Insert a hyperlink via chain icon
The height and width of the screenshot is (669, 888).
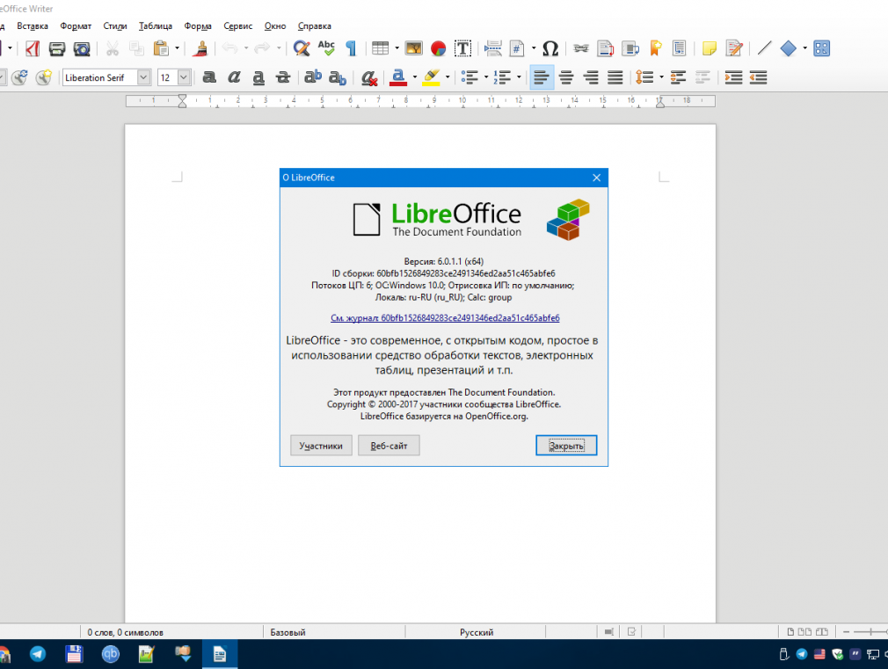(x=580, y=48)
